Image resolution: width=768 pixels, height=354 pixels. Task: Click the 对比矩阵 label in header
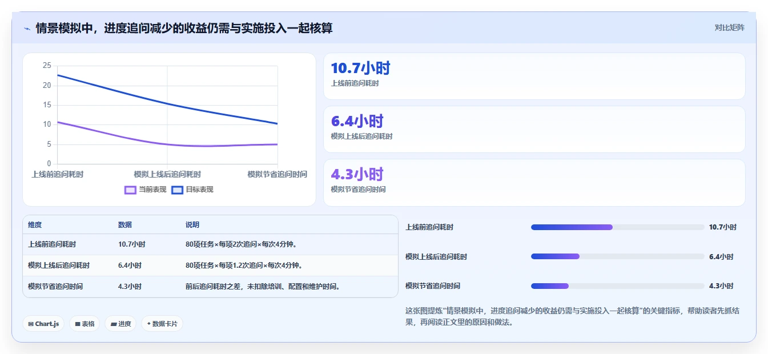(729, 27)
